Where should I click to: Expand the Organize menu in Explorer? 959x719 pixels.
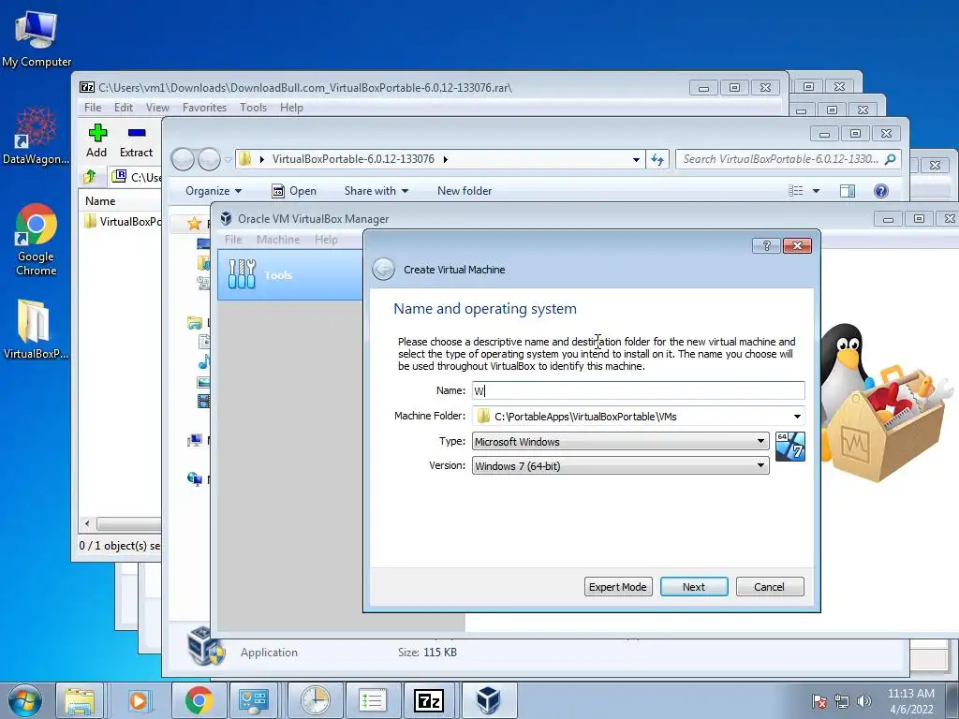214,191
